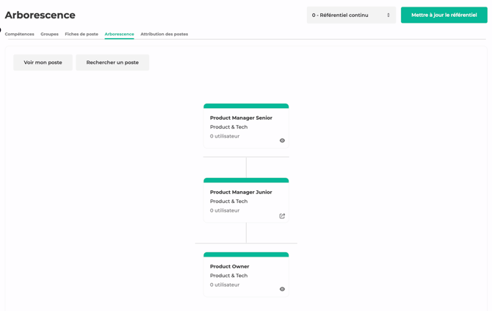Click the eye icon on Product Manager Senior card
The image size is (492, 311).
coord(282,140)
